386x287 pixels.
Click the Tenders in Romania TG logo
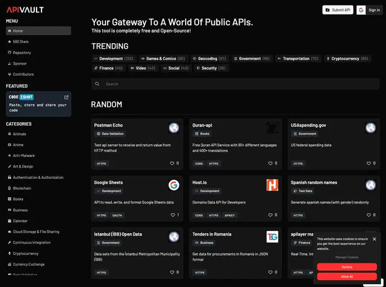272,237
